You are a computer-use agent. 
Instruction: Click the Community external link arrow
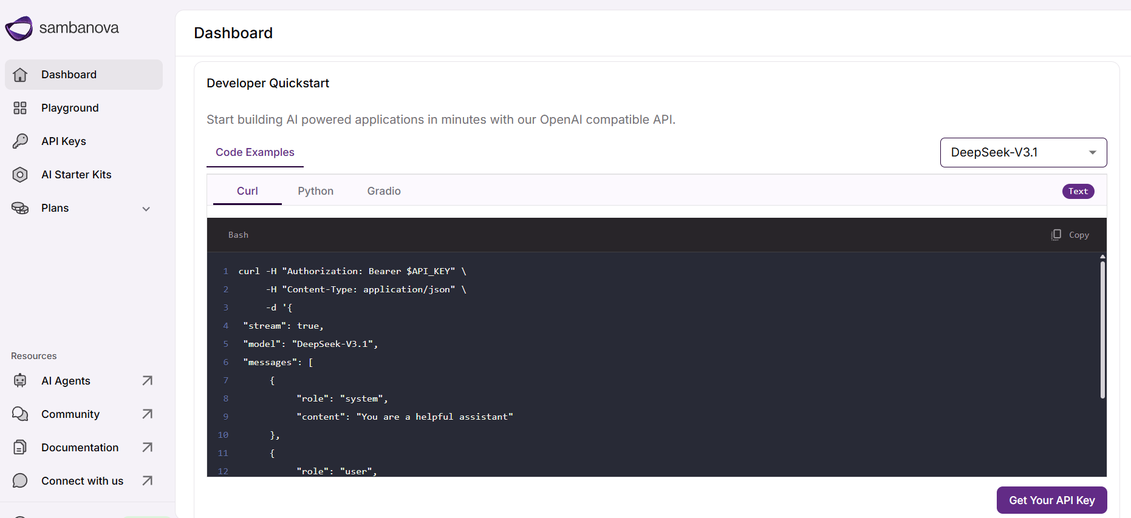point(147,414)
